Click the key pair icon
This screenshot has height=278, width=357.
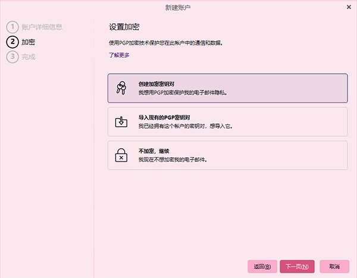point(121,88)
